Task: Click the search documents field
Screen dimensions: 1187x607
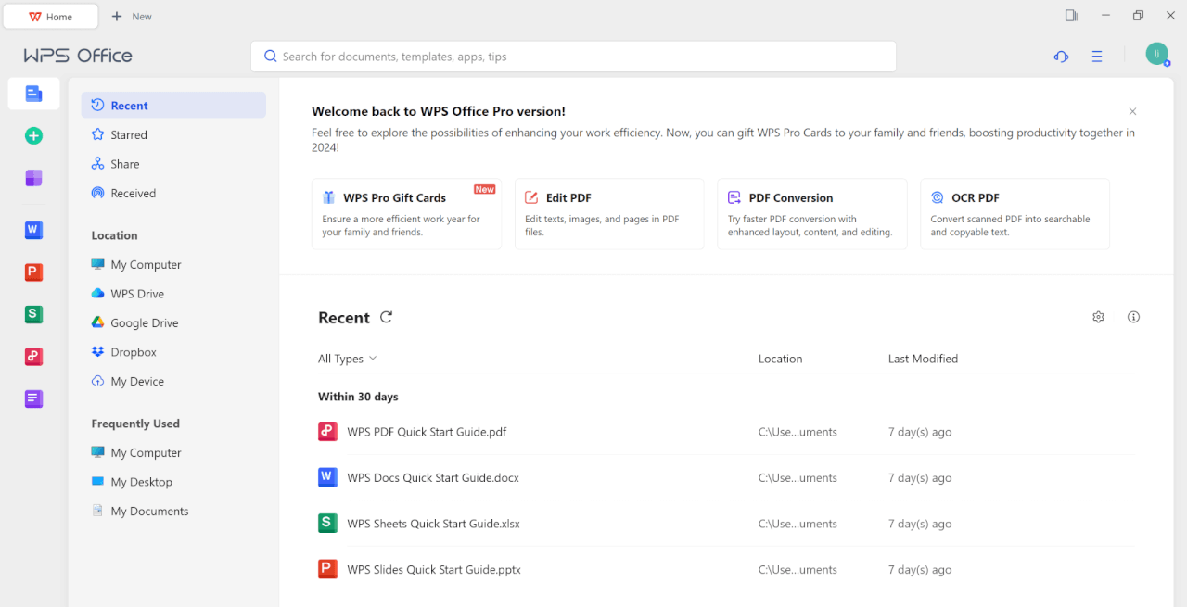Action: 573,57
